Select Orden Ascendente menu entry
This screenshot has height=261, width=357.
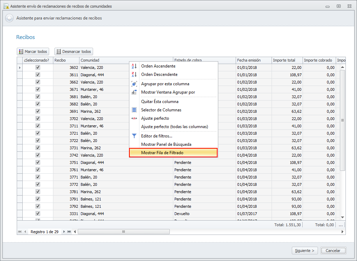tap(174, 66)
